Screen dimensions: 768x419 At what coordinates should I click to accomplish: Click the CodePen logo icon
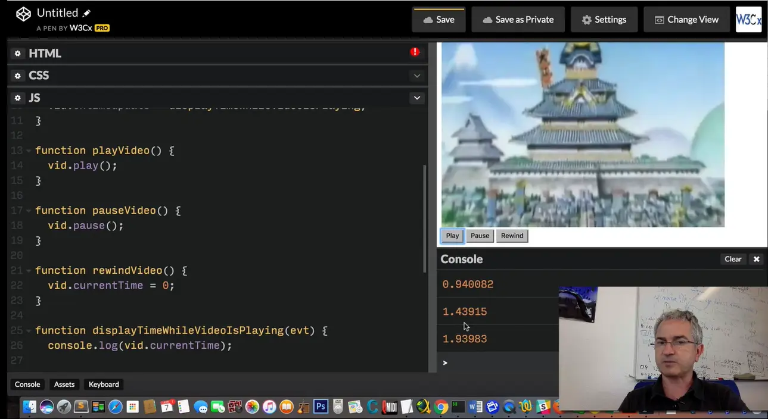coord(23,14)
